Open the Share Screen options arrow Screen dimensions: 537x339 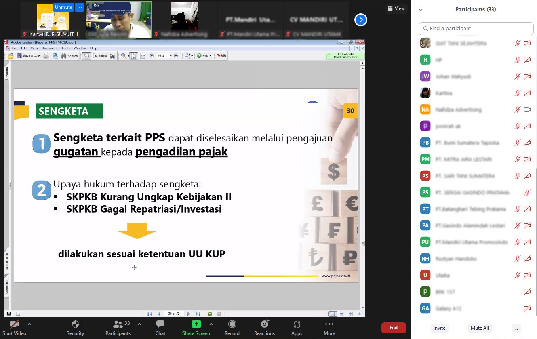pos(211,324)
